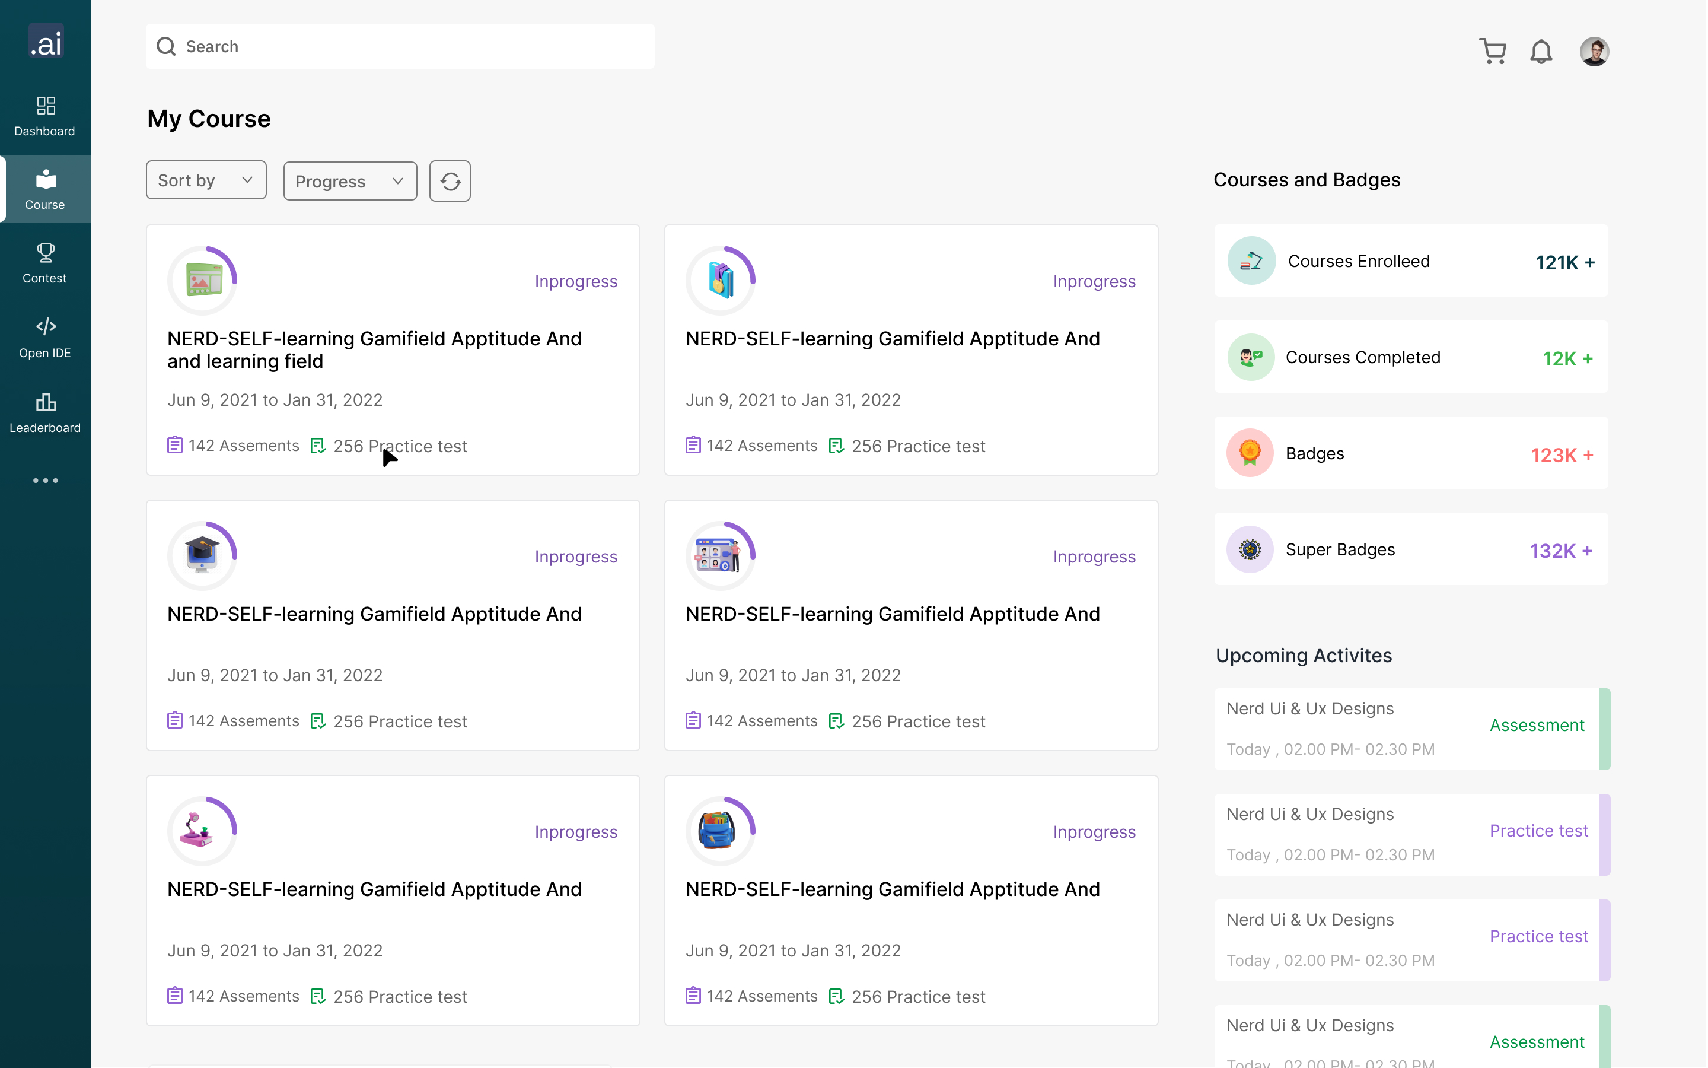Image resolution: width=1708 pixels, height=1068 pixels.
Task: Click the three dots more icon in sidebar
Action: [x=46, y=481]
